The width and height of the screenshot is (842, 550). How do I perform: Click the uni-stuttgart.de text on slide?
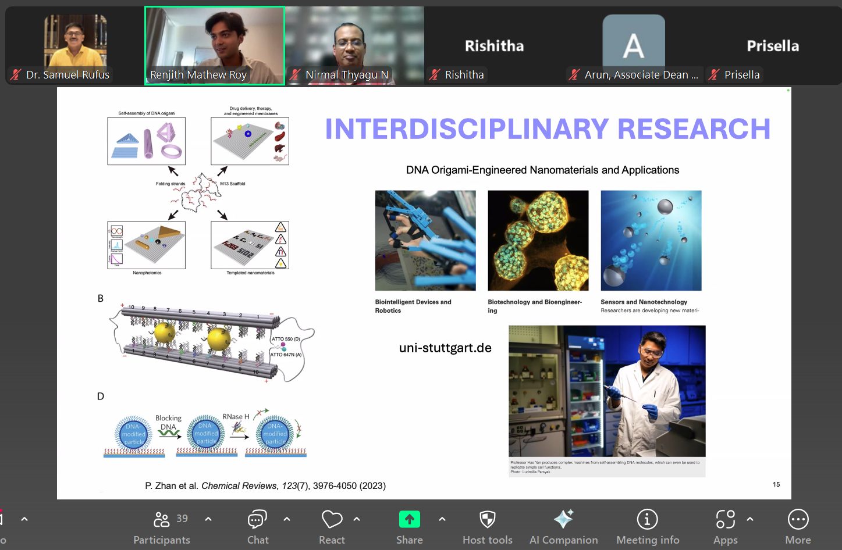[x=445, y=348]
